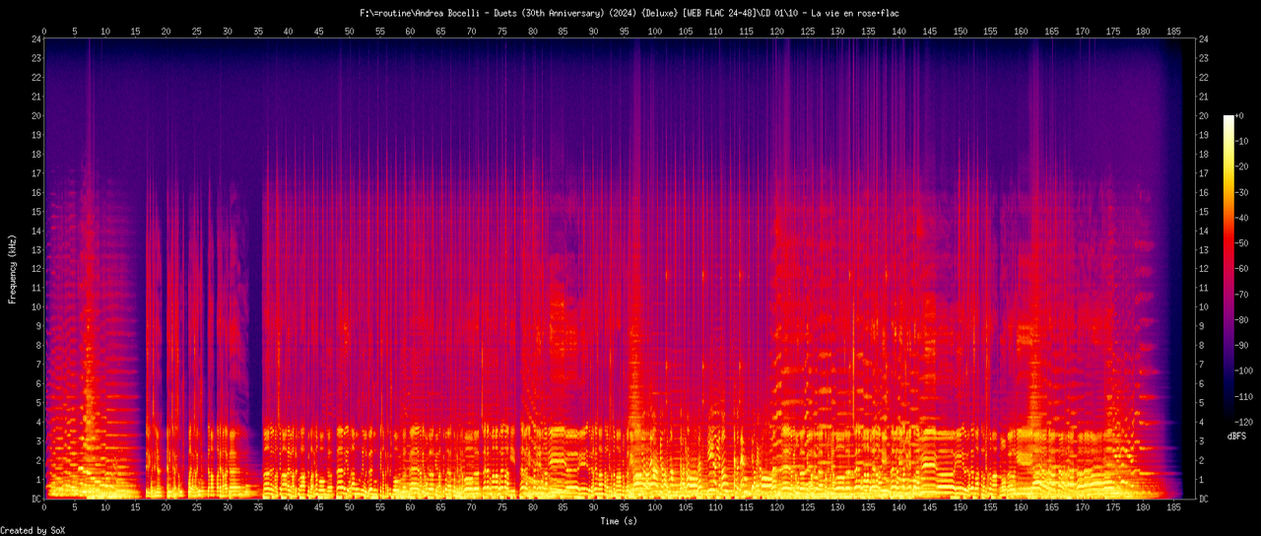Click "12" on the right frequency axis

1205,269
